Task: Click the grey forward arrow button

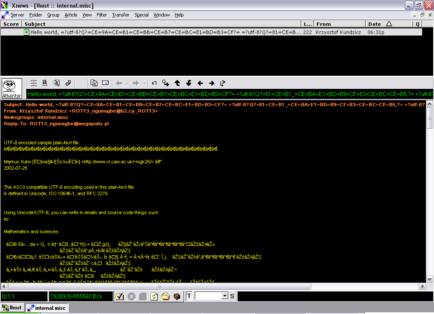Action: (x=136, y=83)
